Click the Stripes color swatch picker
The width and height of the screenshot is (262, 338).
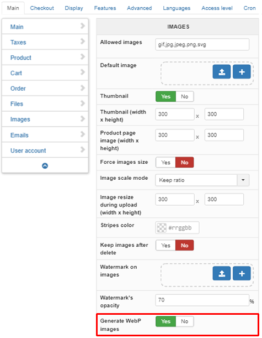pos(162,227)
